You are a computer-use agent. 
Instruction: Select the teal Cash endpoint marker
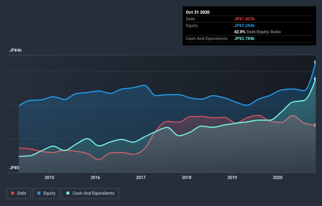coord(315,79)
